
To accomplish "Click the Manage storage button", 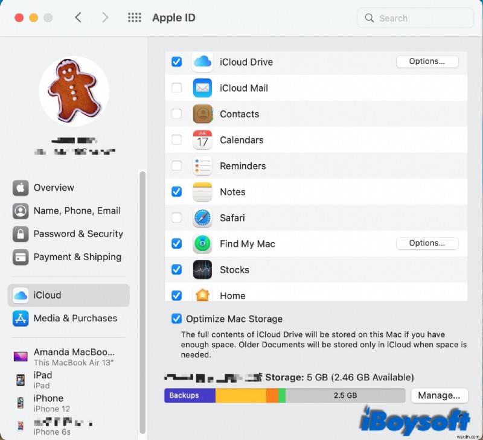I will point(440,395).
